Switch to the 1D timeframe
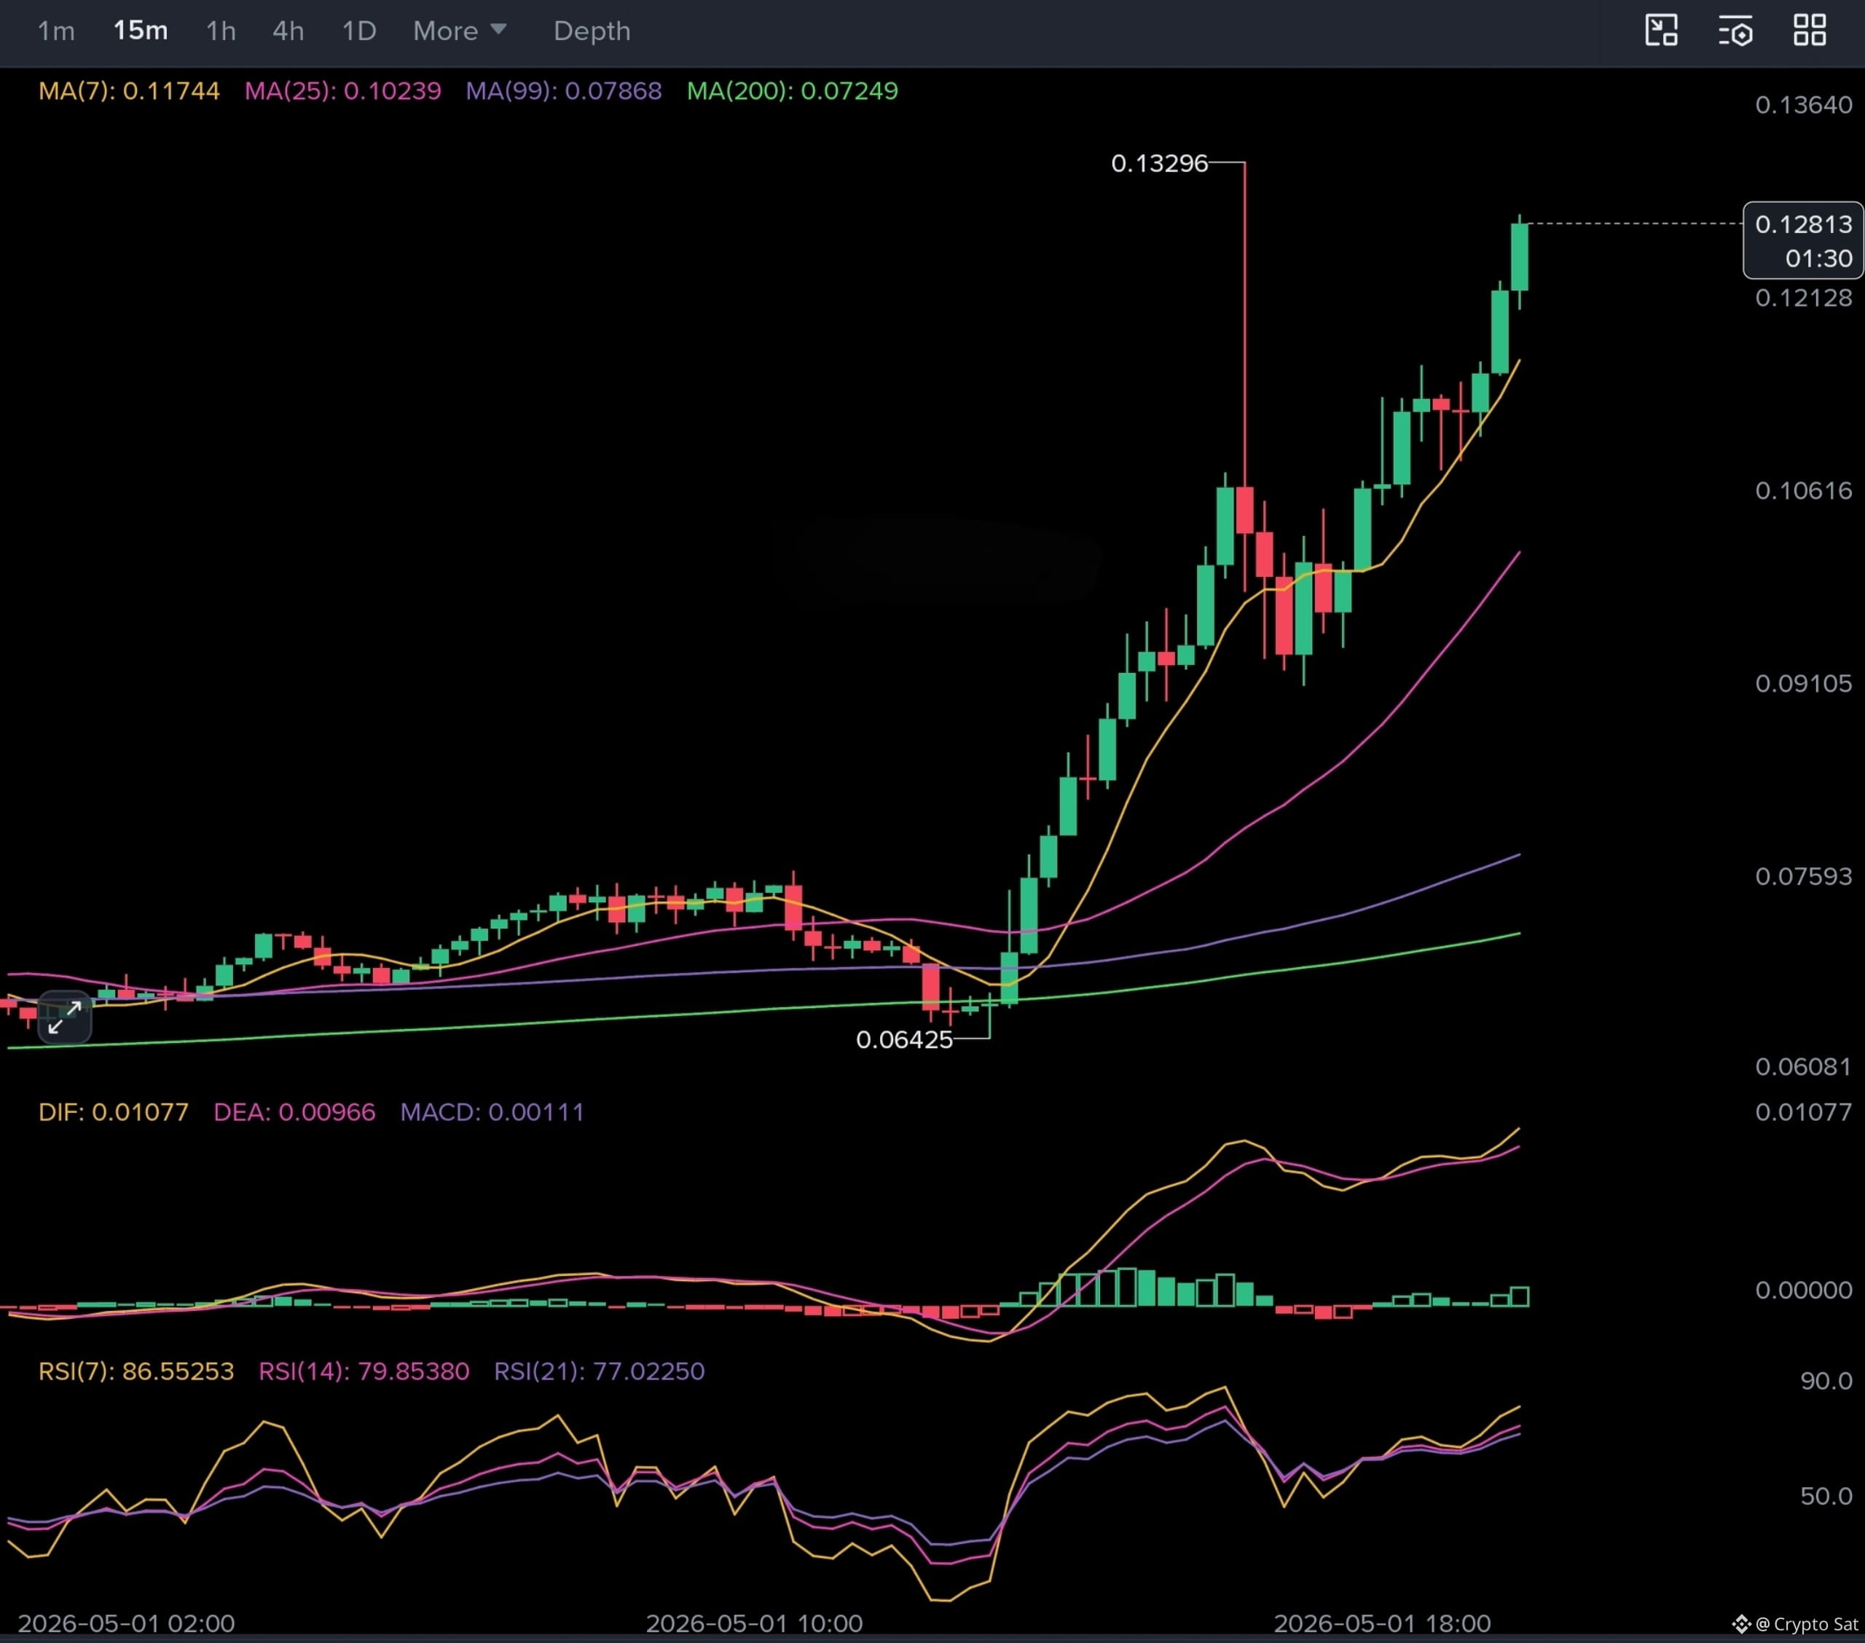This screenshot has width=1865, height=1643. click(358, 31)
